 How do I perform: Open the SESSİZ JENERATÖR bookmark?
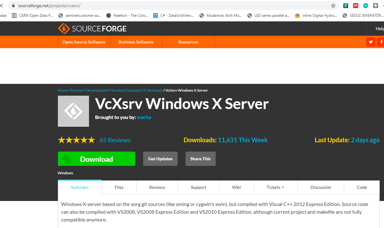pos(363,16)
